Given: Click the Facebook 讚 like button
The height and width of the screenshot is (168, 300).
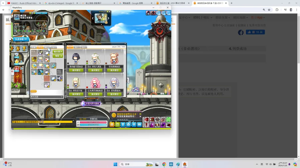Looking at the screenshot, I should point(255,32).
